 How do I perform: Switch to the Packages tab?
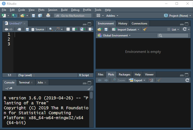(124, 74)
